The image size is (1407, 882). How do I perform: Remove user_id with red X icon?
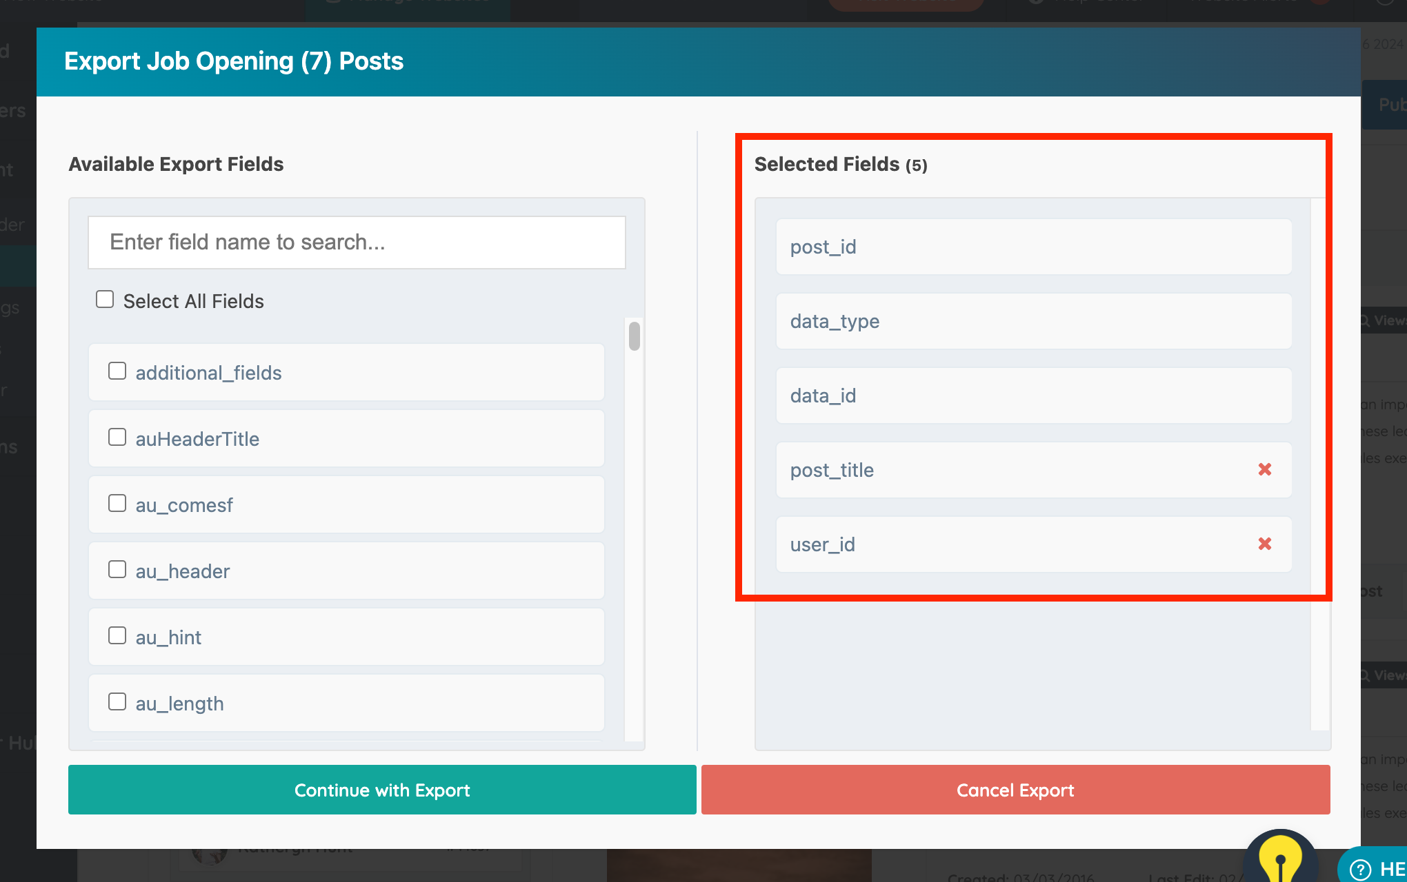[x=1264, y=544]
